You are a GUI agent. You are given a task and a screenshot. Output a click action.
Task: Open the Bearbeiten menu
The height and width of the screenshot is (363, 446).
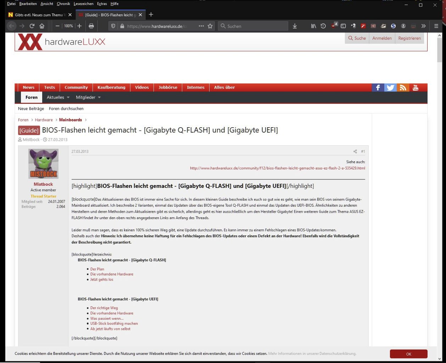pyautogui.click(x=28, y=4)
